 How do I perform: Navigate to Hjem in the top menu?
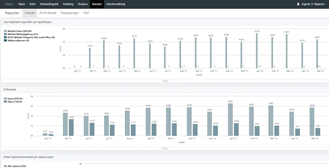(22, 4)
